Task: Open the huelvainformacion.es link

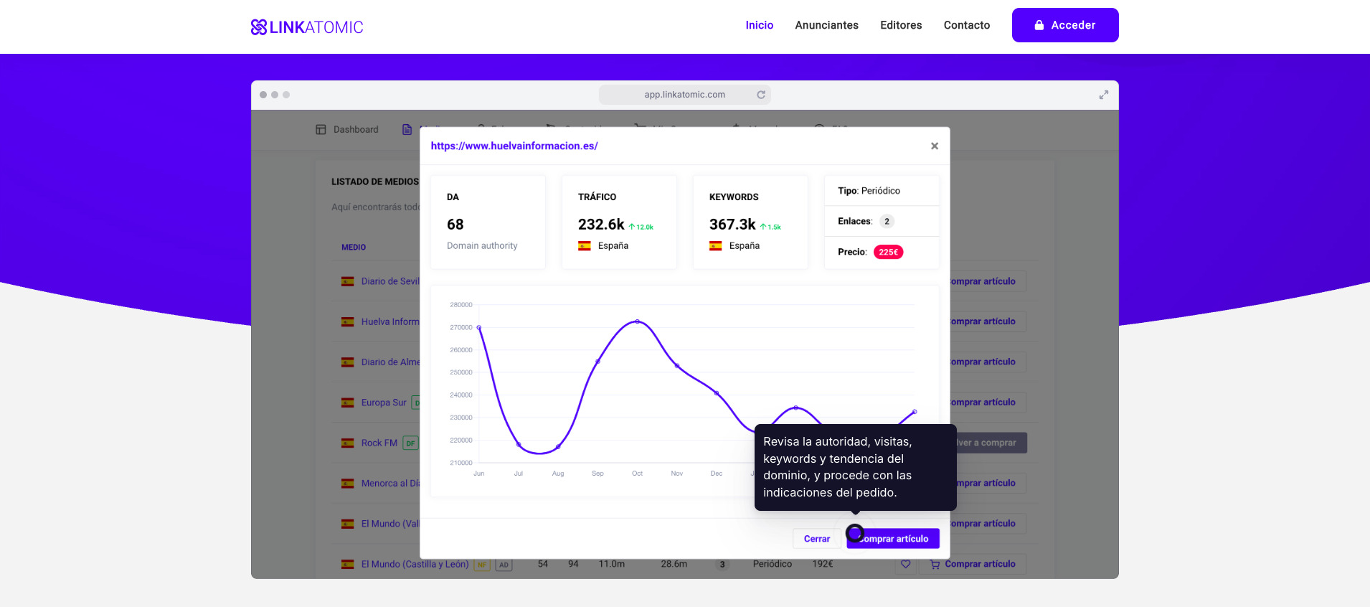Action: [x=514, y=146]
